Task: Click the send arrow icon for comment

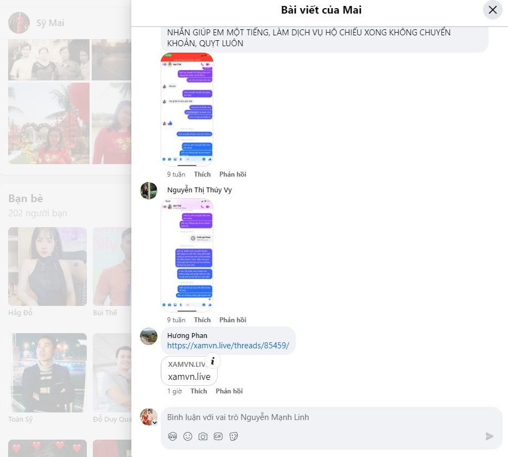Action: [490, 436]
